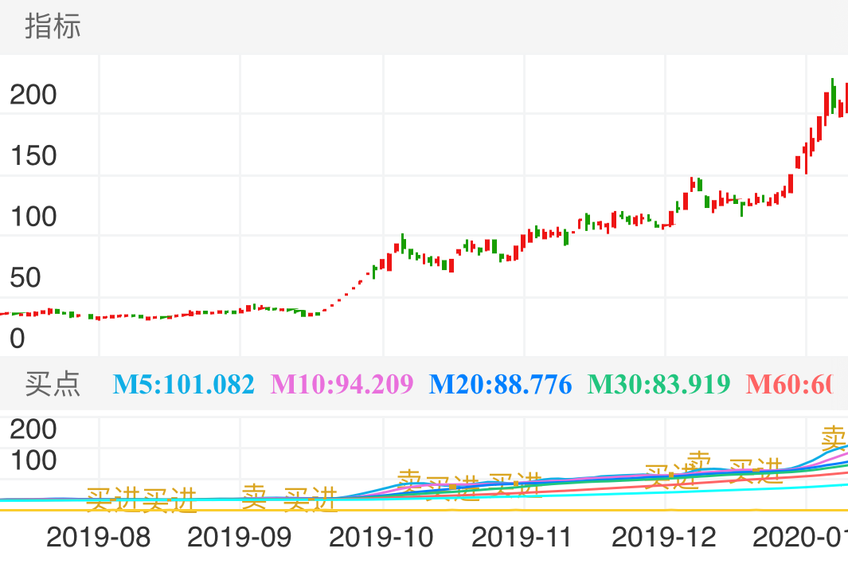Jump to 2019-10 on the time axis
Viewport: 848px width, 564px height.
(x=381, y=537)
